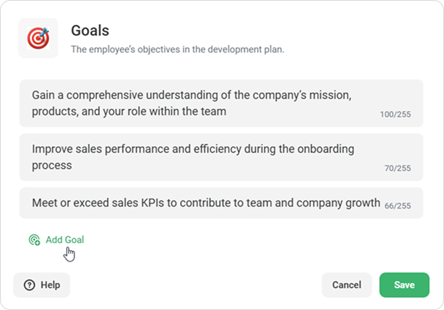Click the Goals heading title
Image resolution: width=444 pixels, height=310 pixels.
(x=90, y=30)
